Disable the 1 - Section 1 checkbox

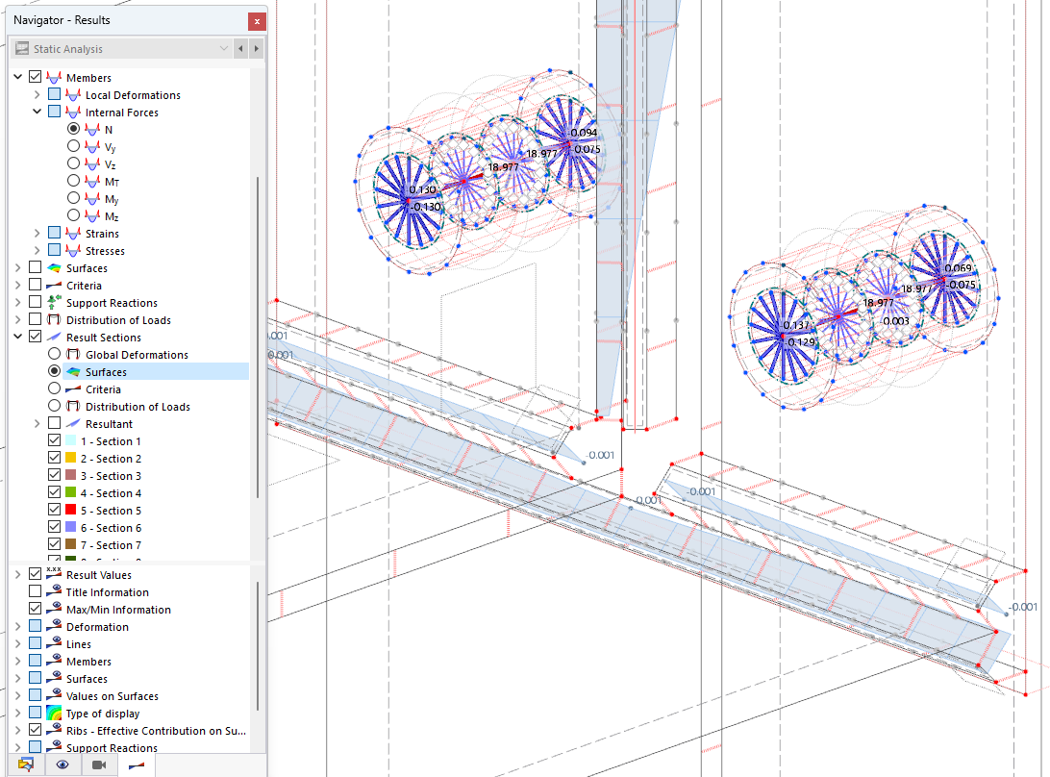[55, 440]
